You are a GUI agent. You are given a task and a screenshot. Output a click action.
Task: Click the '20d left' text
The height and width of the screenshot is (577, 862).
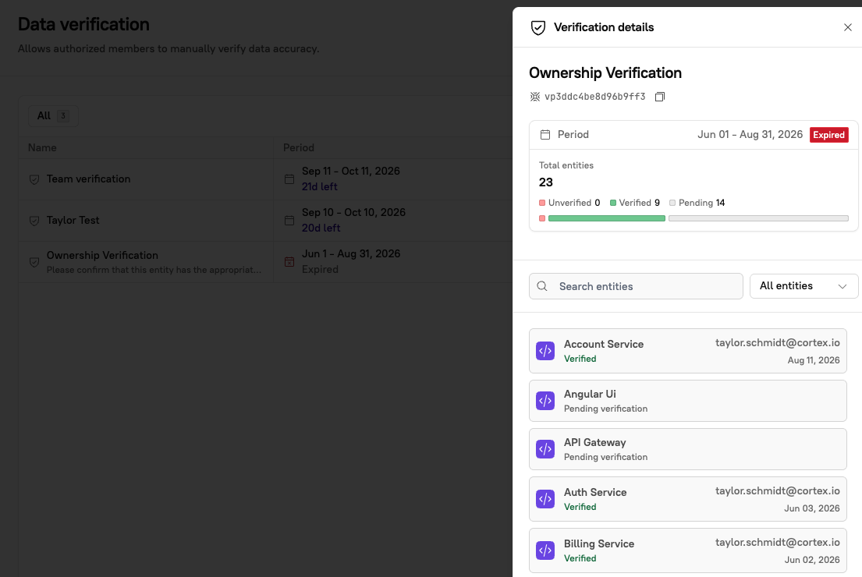tap(321, 228)
